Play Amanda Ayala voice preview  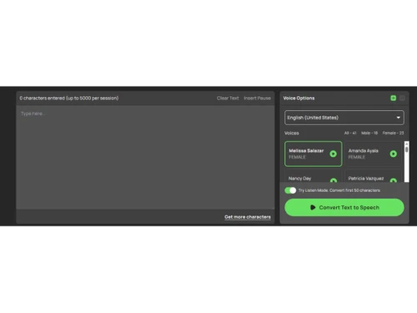tap(393, 154)
